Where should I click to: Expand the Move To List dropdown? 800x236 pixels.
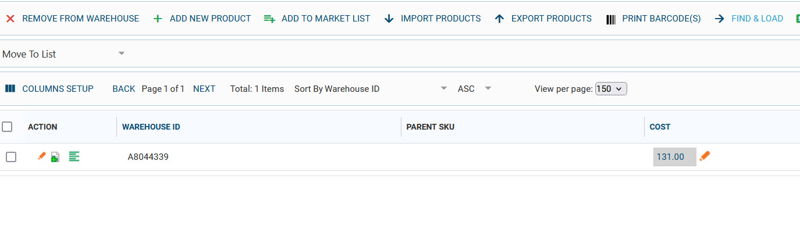pyautogui.click(x=64, y=54)
